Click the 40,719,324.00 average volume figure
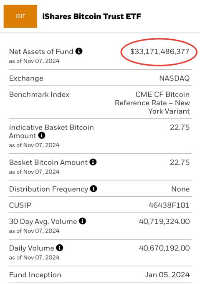 point(165,221)
